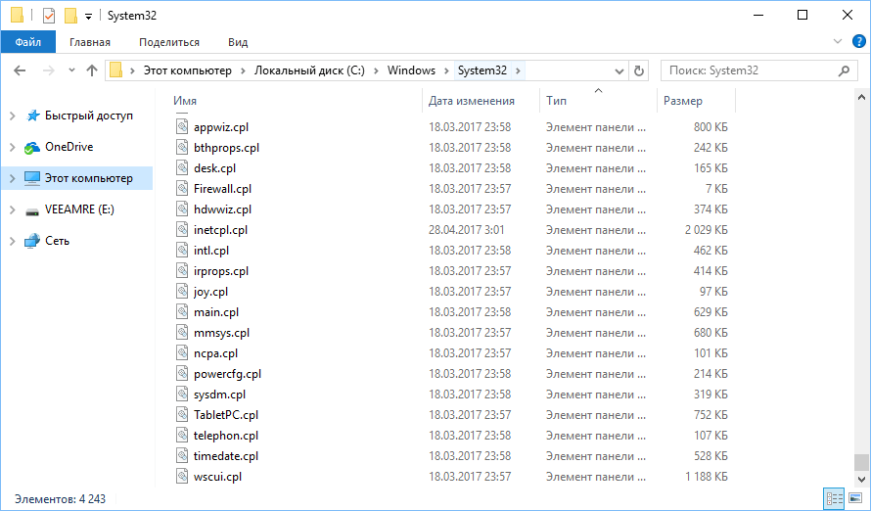Click the New folder icon in title bar
Screen dimensions: 871x511
pyautogui.click(x=70, y=16)
